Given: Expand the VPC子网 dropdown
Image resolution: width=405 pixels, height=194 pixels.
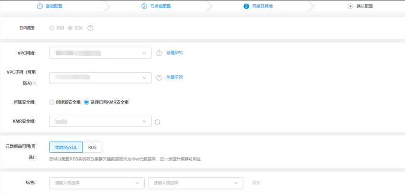Looking at the screenshot, I should pyautogui.click(x=100, y=78).
